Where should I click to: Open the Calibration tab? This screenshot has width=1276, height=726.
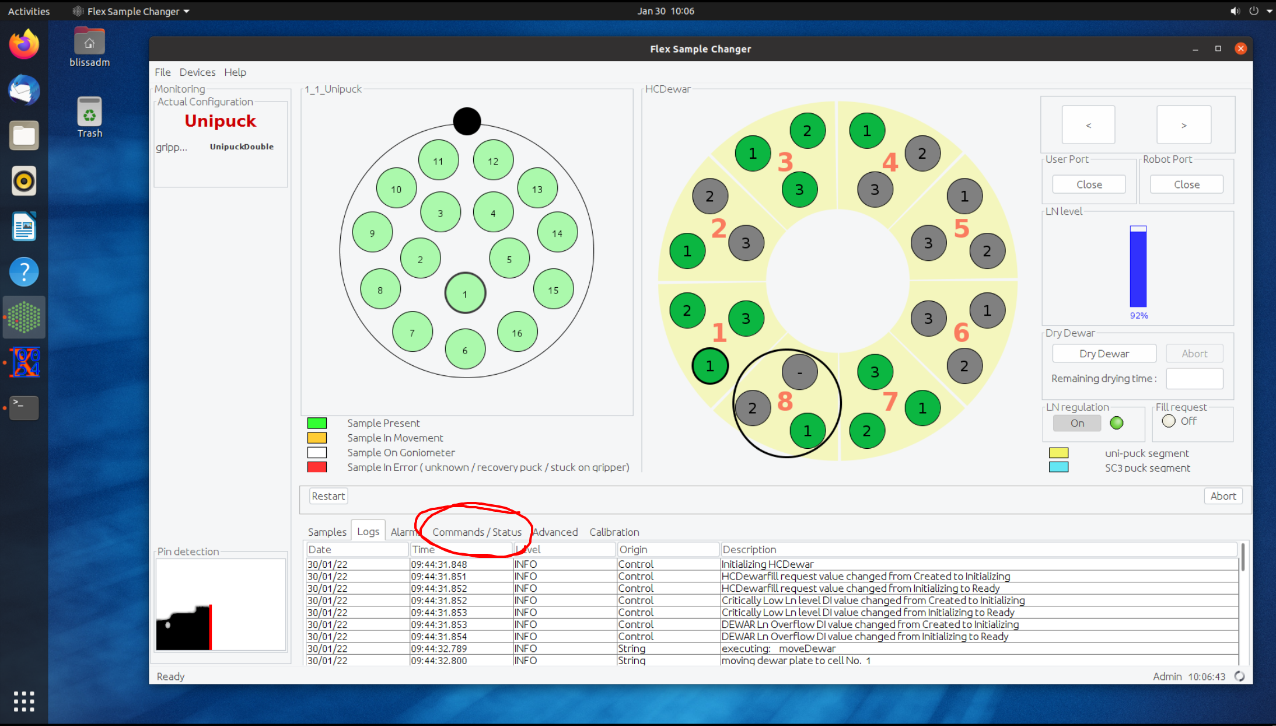tap(614, 532)
